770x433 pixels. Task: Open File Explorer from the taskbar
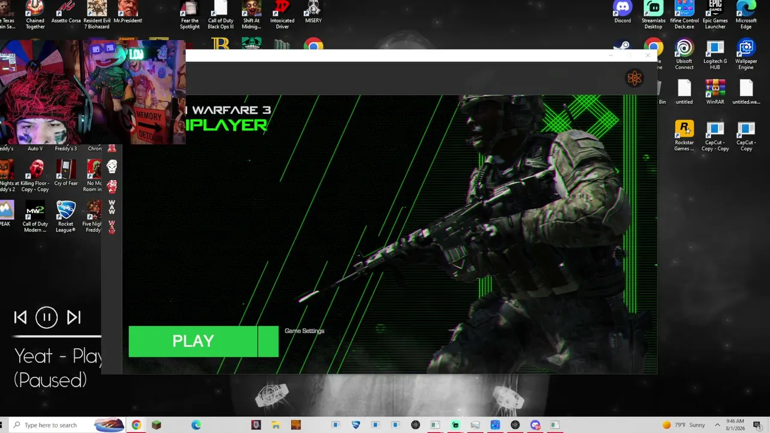tap(276, 425)
